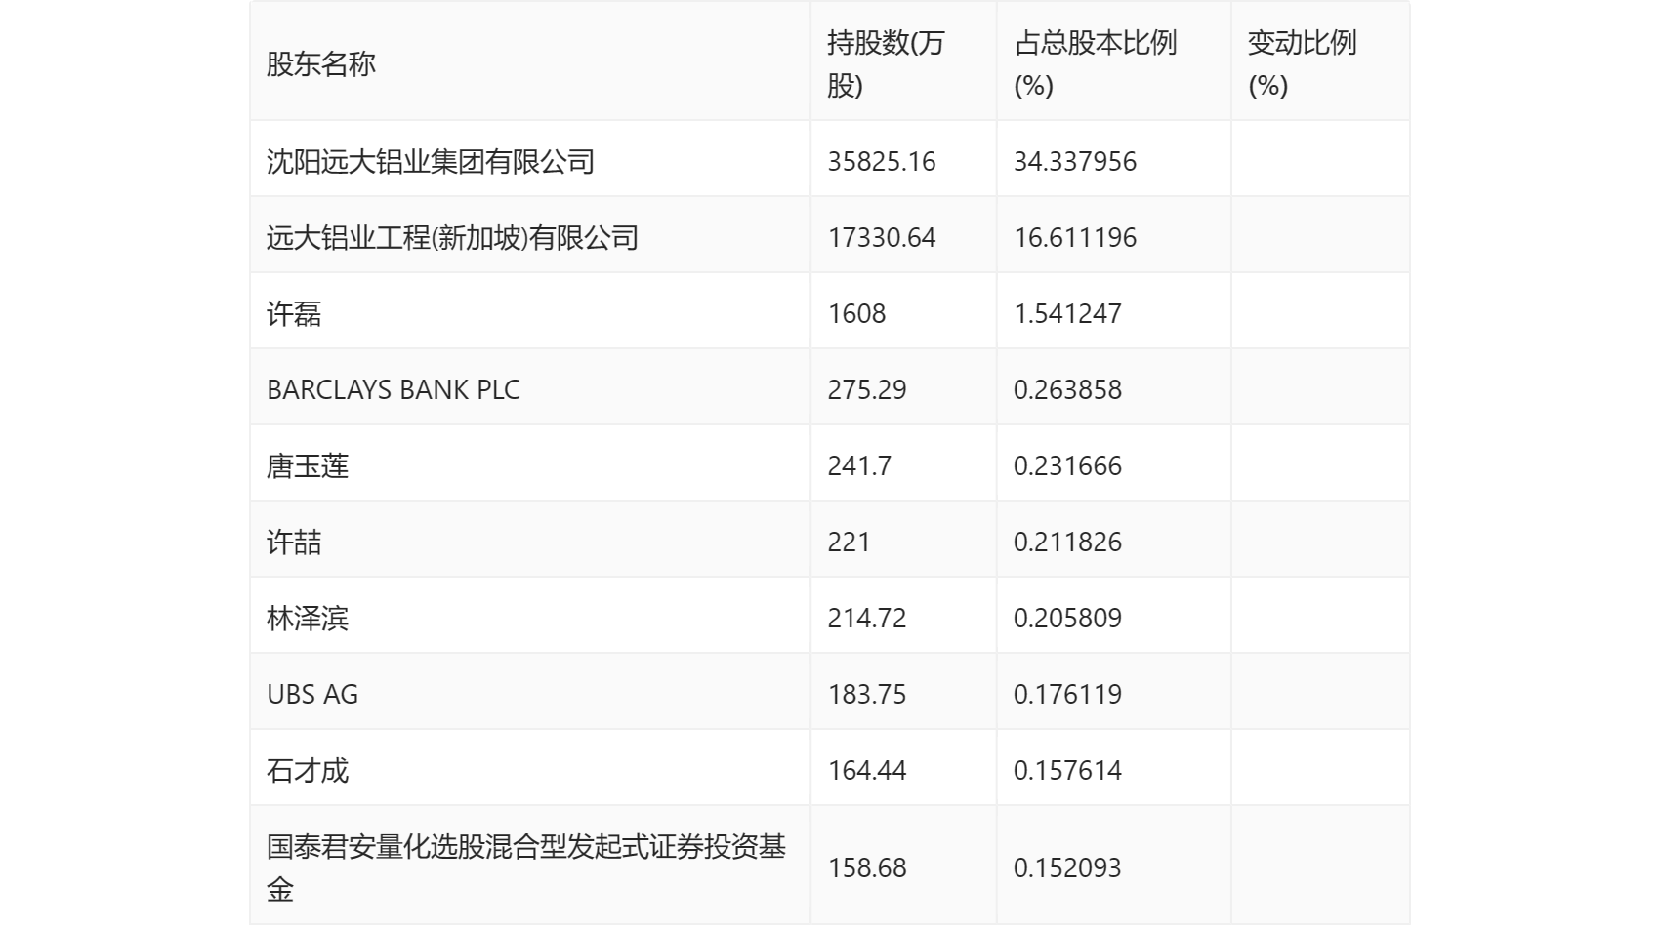Screen dimensions: 1660x925
Task: Select shareholder name 唐玉莲
Action: tap(308, 465)
